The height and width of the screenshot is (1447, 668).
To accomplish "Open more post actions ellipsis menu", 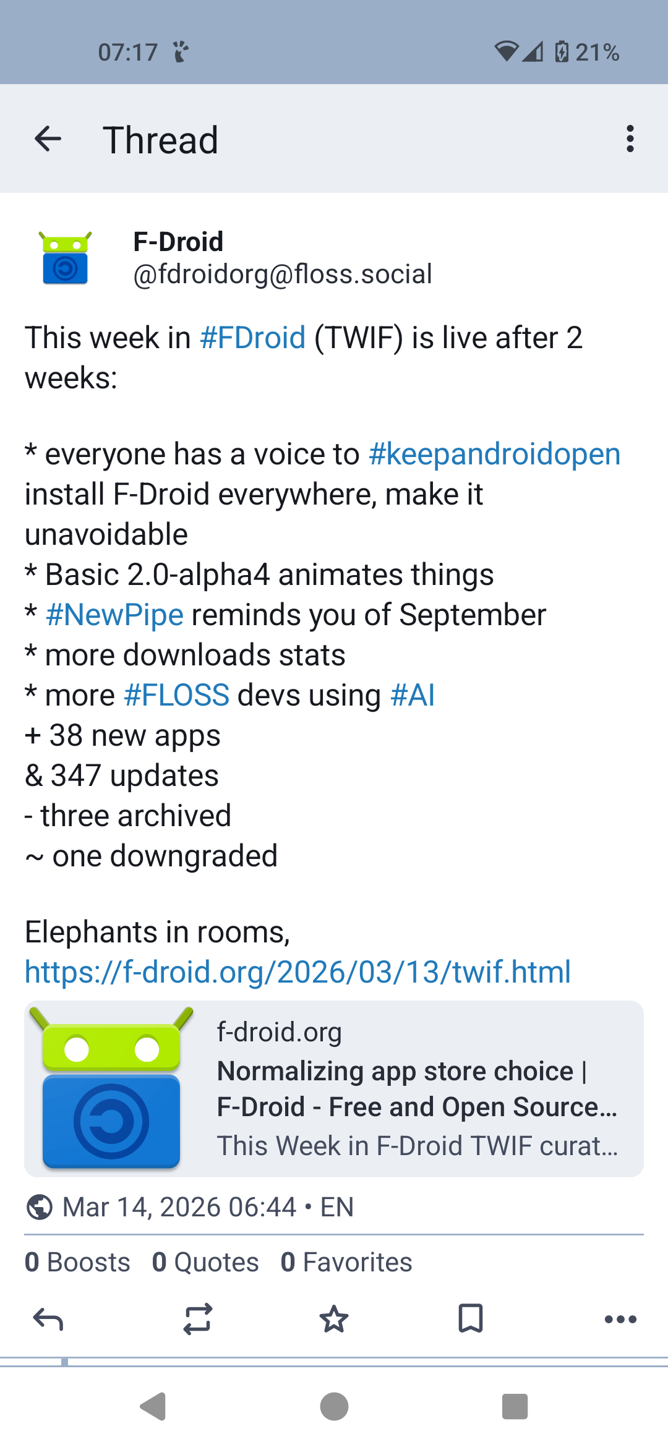I will [x=620, y=1319].
